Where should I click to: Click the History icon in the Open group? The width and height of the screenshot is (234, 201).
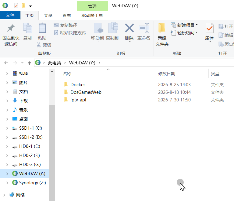[x=221, y=44]
